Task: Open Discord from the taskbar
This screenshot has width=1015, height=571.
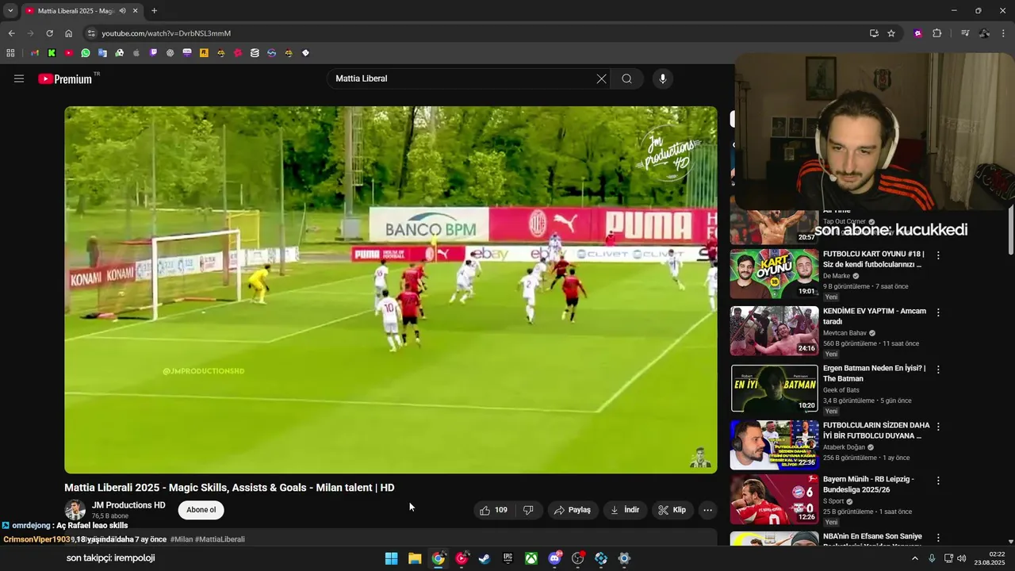Action: 555,558
